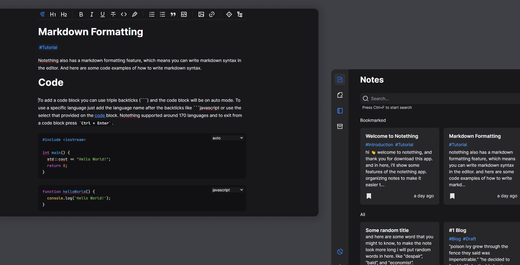Open the #1 Blog note title
This screenshot has width=520, height=265.
457,230
